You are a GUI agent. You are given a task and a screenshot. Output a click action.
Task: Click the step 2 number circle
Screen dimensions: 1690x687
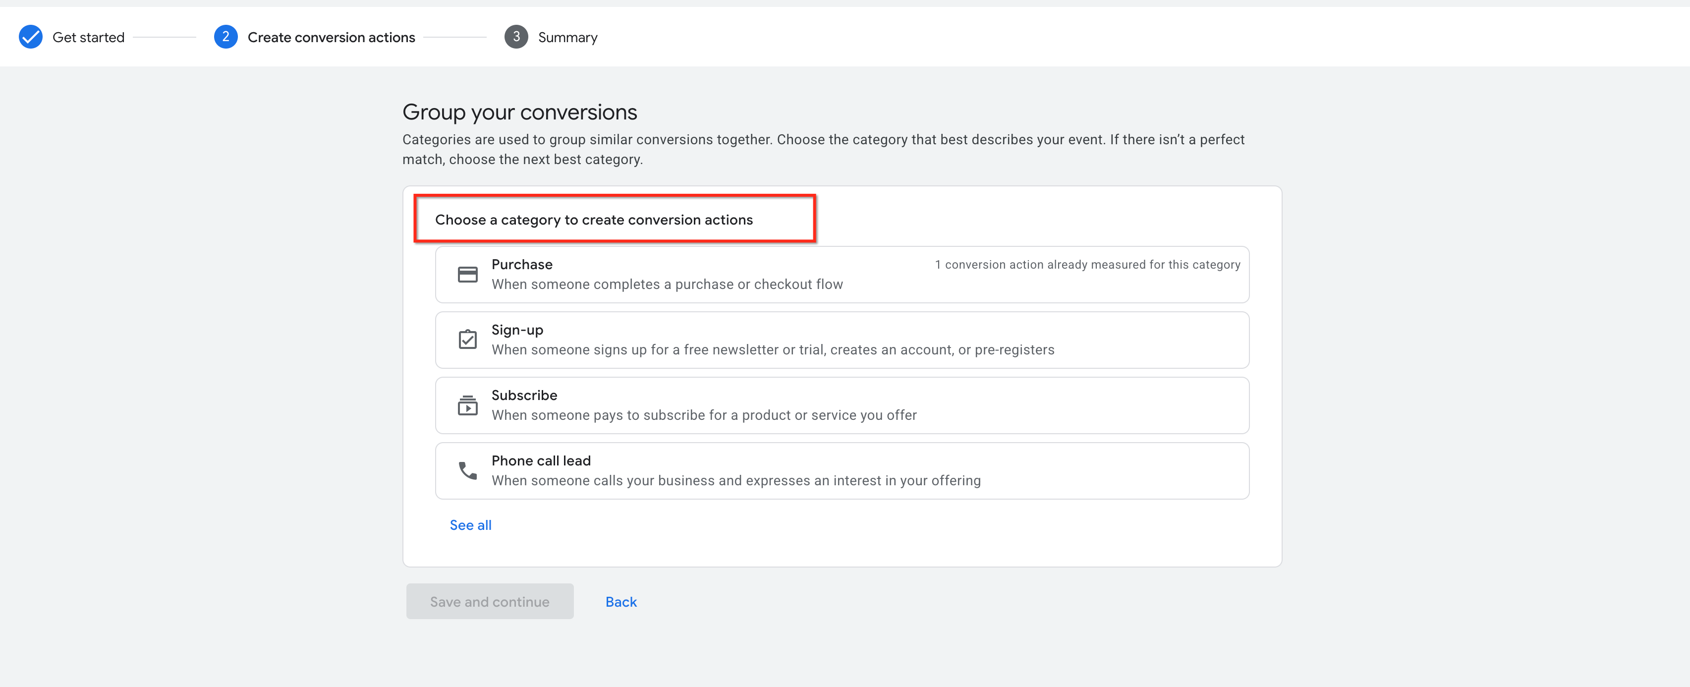(x=225, y=37)
